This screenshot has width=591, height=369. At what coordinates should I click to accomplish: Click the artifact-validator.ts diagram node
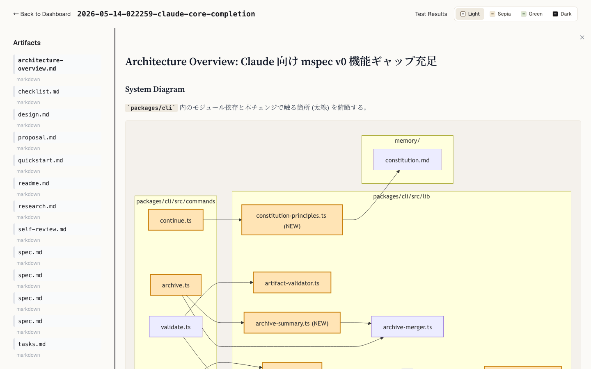click(292, 282)
